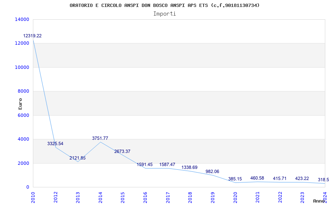The height and width of the screenshot is (205, 329).
Task: Select the data label 460.58
Action: pos(257,178)
